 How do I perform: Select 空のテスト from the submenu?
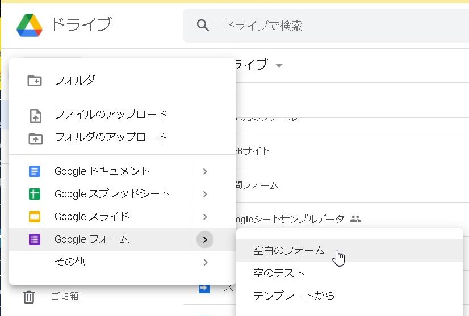pyautogui.click(x=279, y=273)
